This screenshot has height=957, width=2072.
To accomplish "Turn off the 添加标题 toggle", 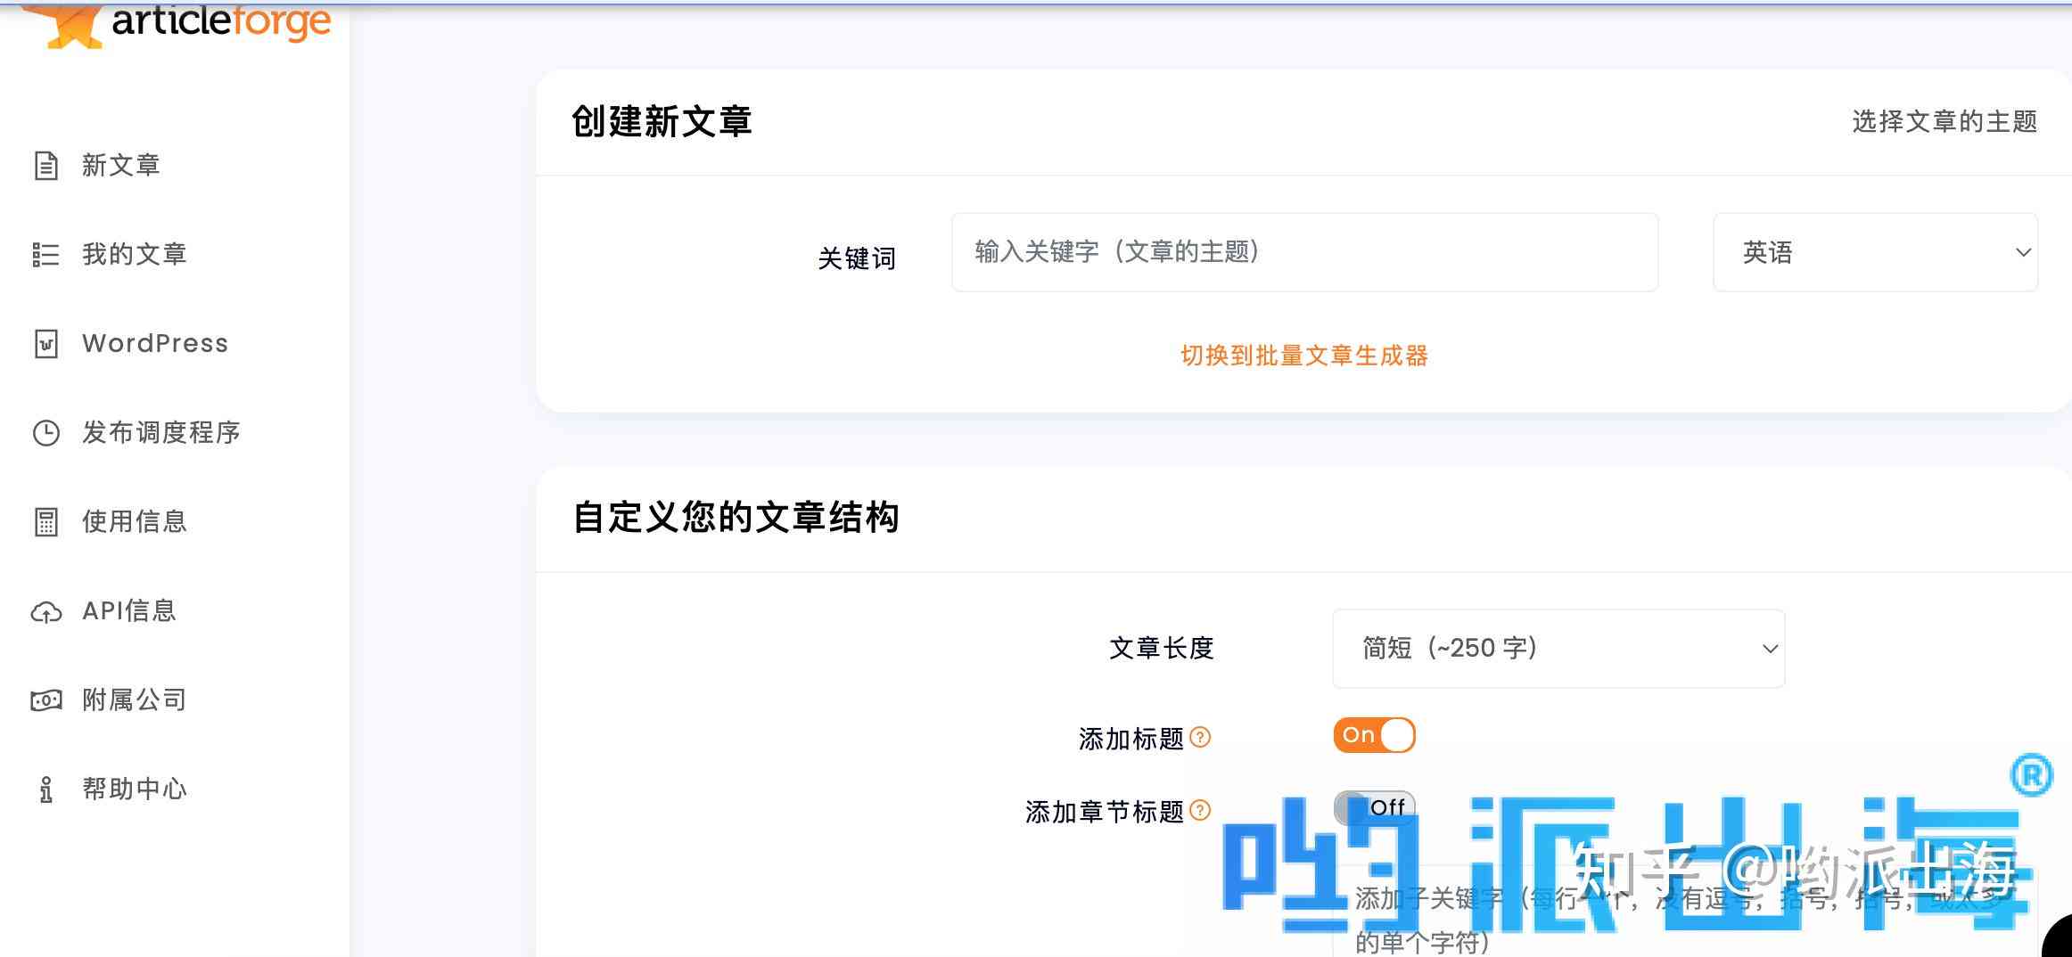I will 1374,735.
